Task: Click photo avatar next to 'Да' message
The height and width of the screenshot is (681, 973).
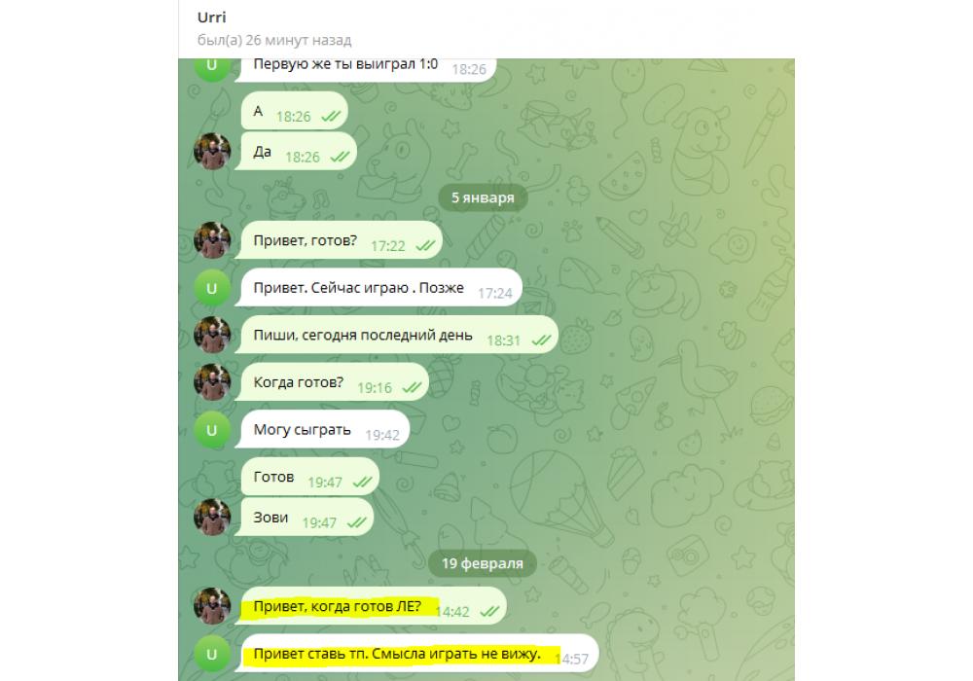Action: pyautogui.click(x=212, y=152)
